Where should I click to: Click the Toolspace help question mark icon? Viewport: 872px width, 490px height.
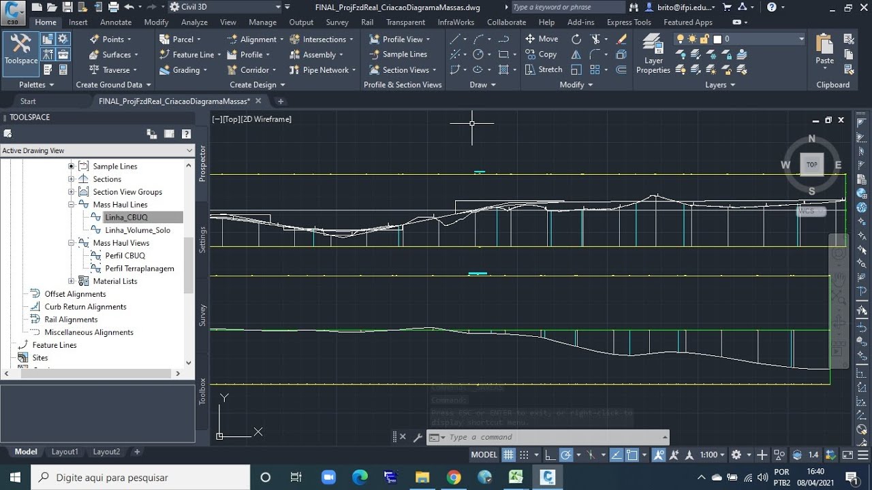[x=186, y=134]
